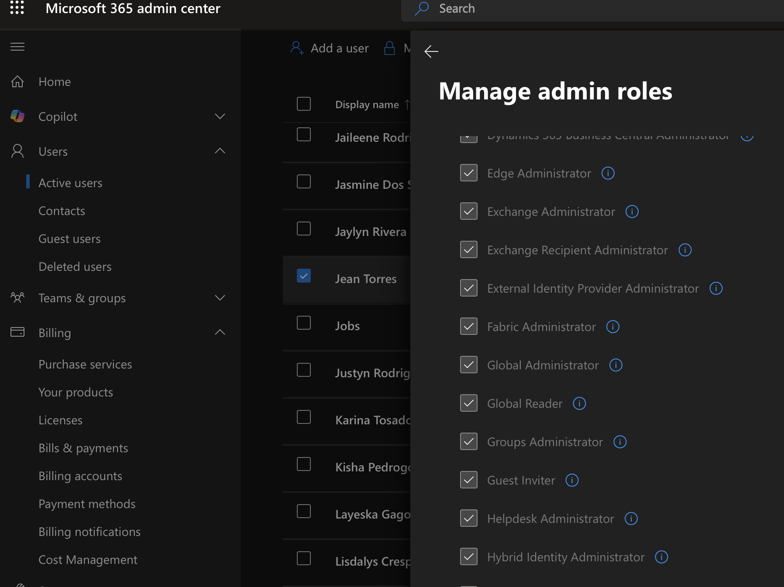Open Payment methods link
Image resolution: width=784 pixels, height=587 pixels.
87,504
